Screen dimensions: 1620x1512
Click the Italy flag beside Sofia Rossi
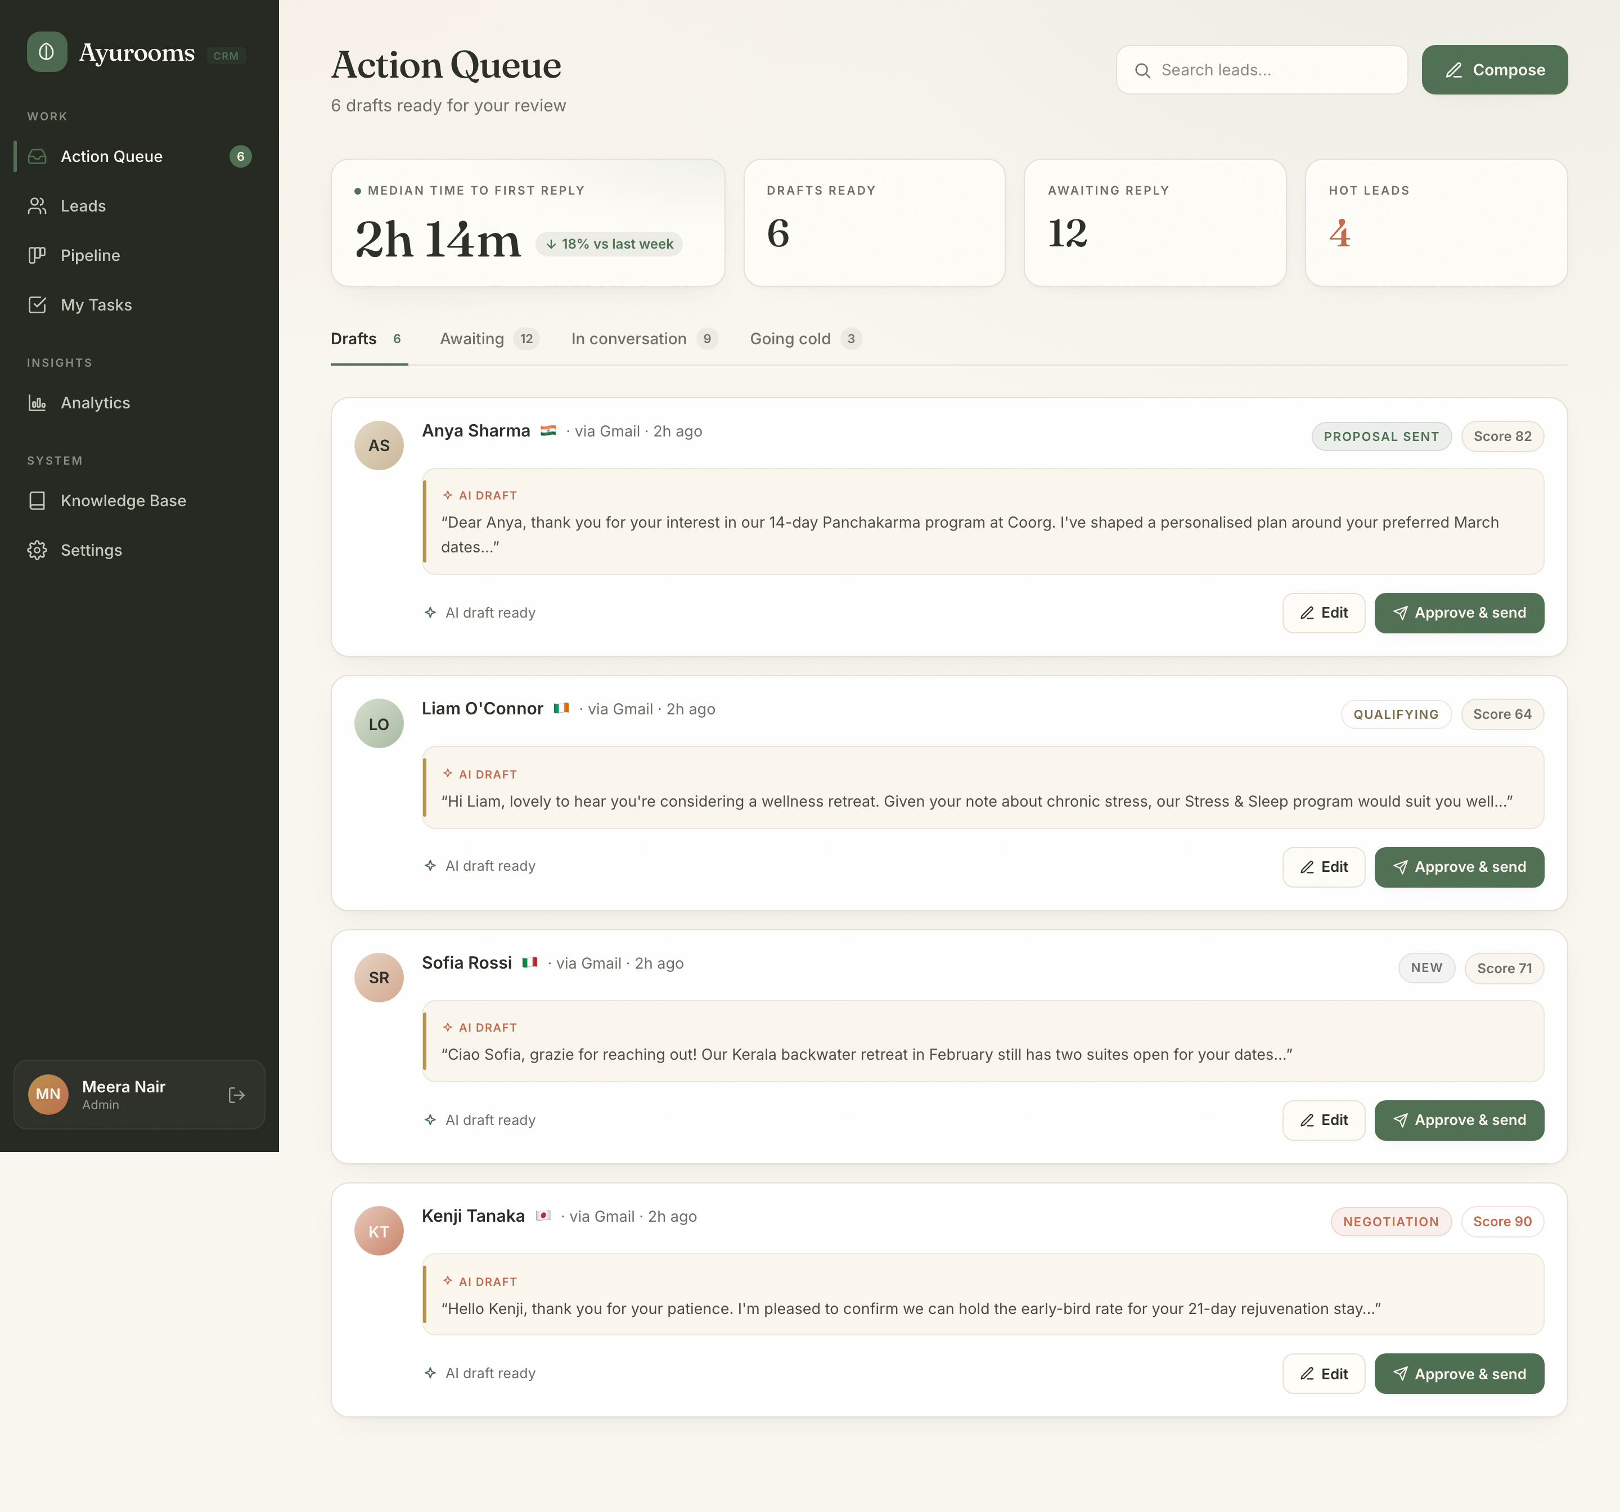[530, 962]
